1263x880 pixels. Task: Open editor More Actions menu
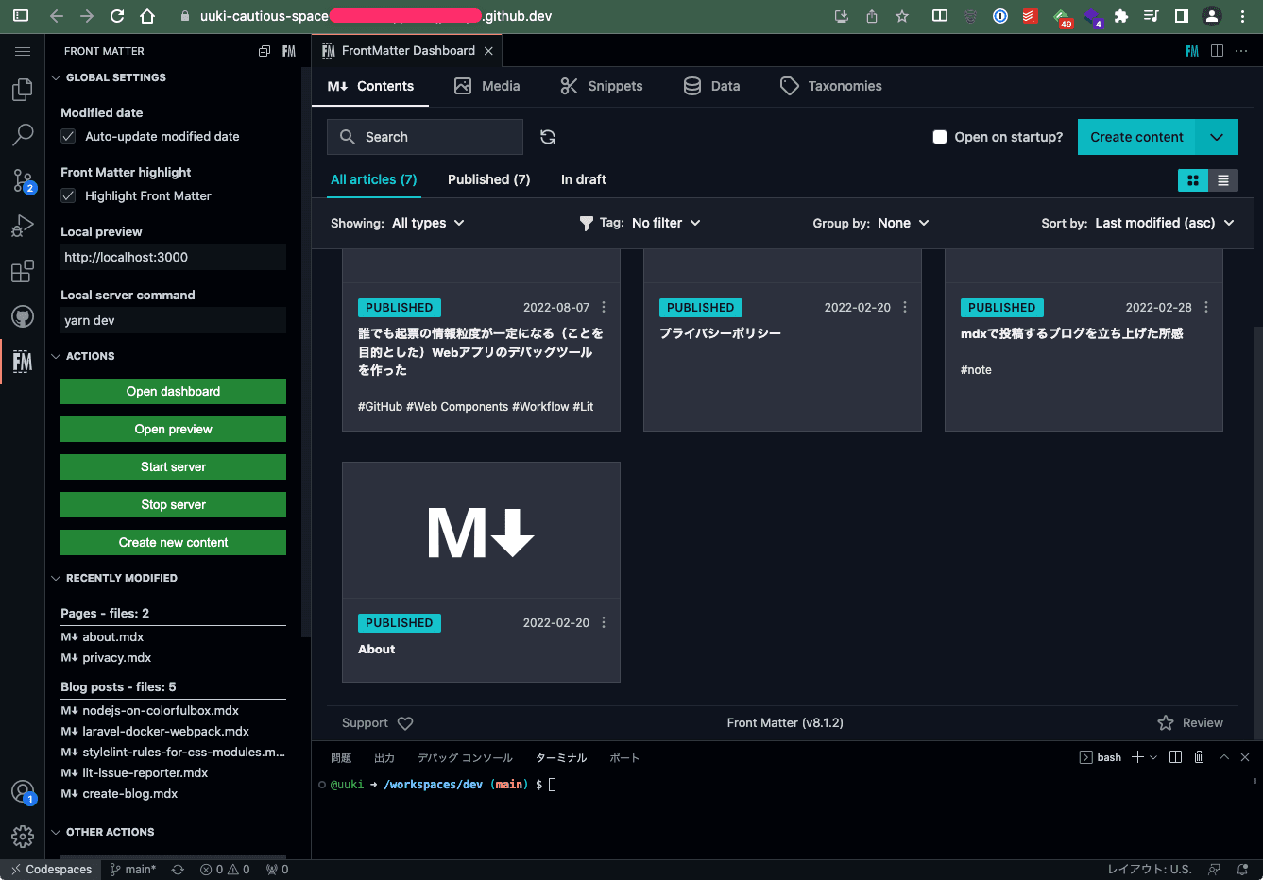[1241, 51]
